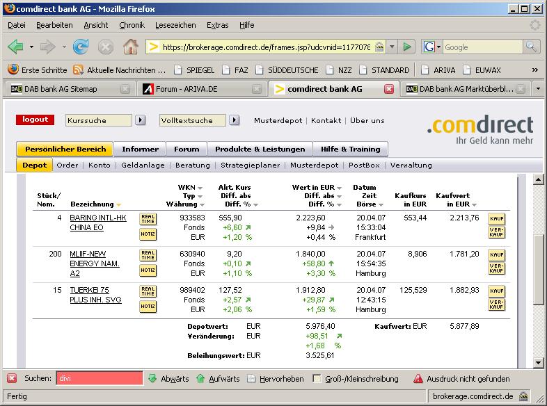The height and width of the screenshot is (406, 547).
Task: Click the page vertical scrollbar thumb
Action: pyautogui.click(x=537, y=271)
